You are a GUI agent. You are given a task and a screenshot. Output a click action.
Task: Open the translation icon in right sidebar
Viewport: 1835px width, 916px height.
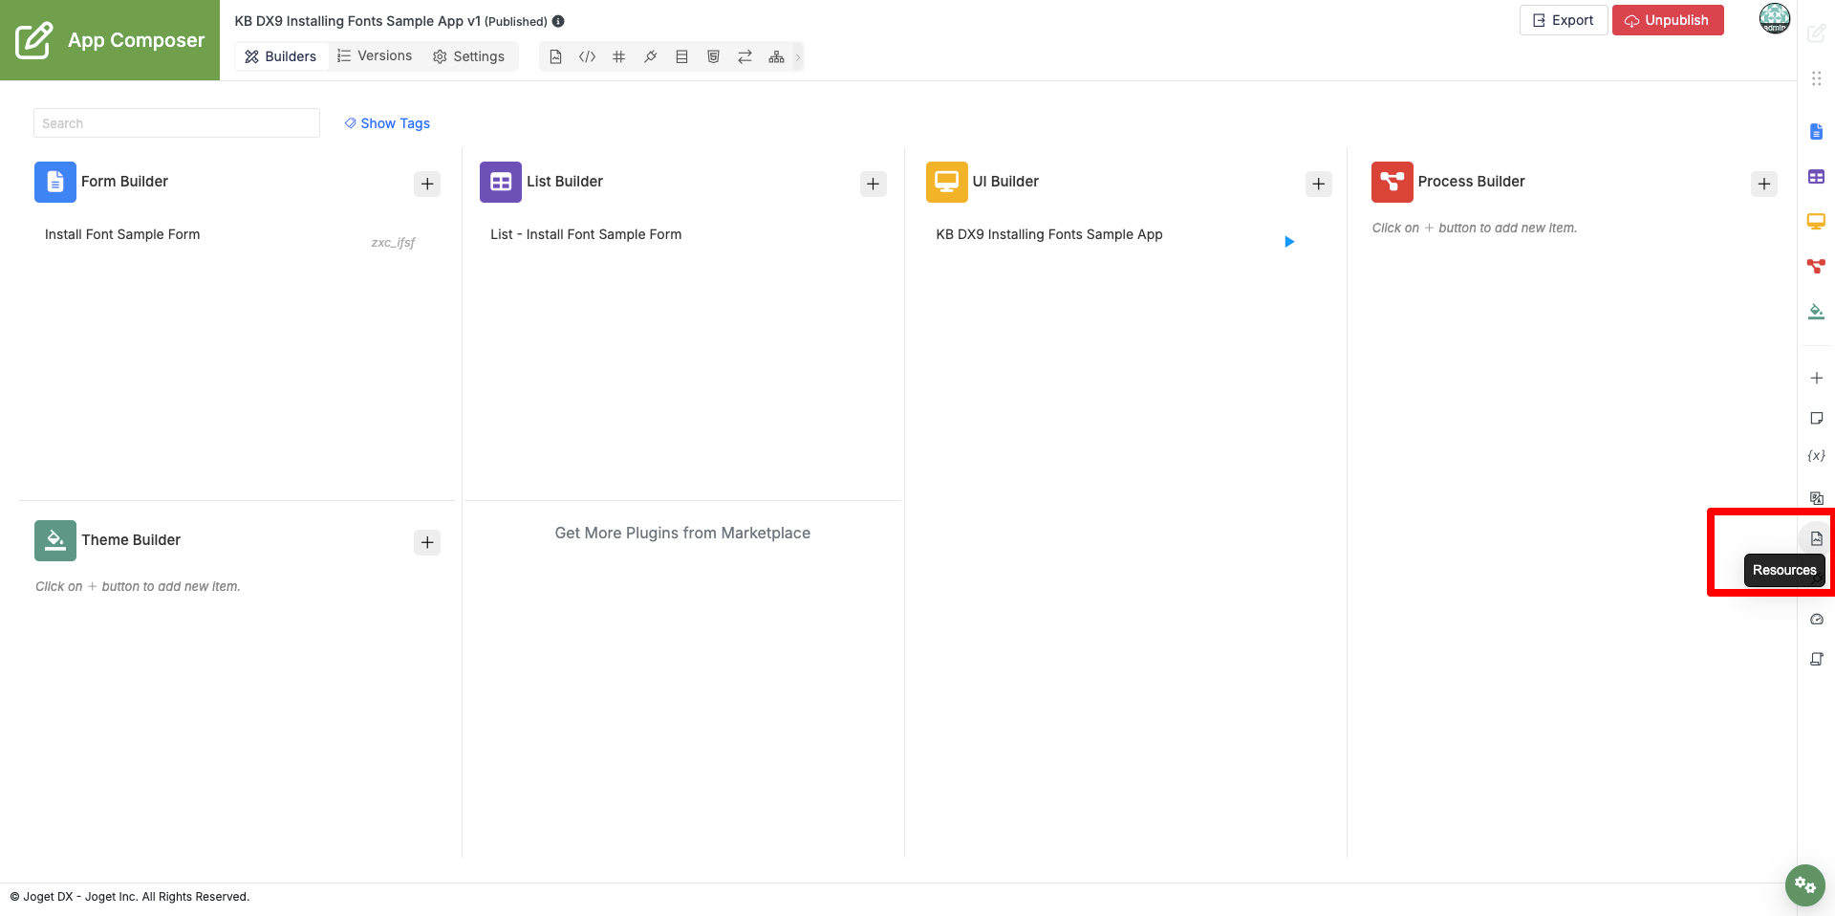click(x=1816, y=497)
